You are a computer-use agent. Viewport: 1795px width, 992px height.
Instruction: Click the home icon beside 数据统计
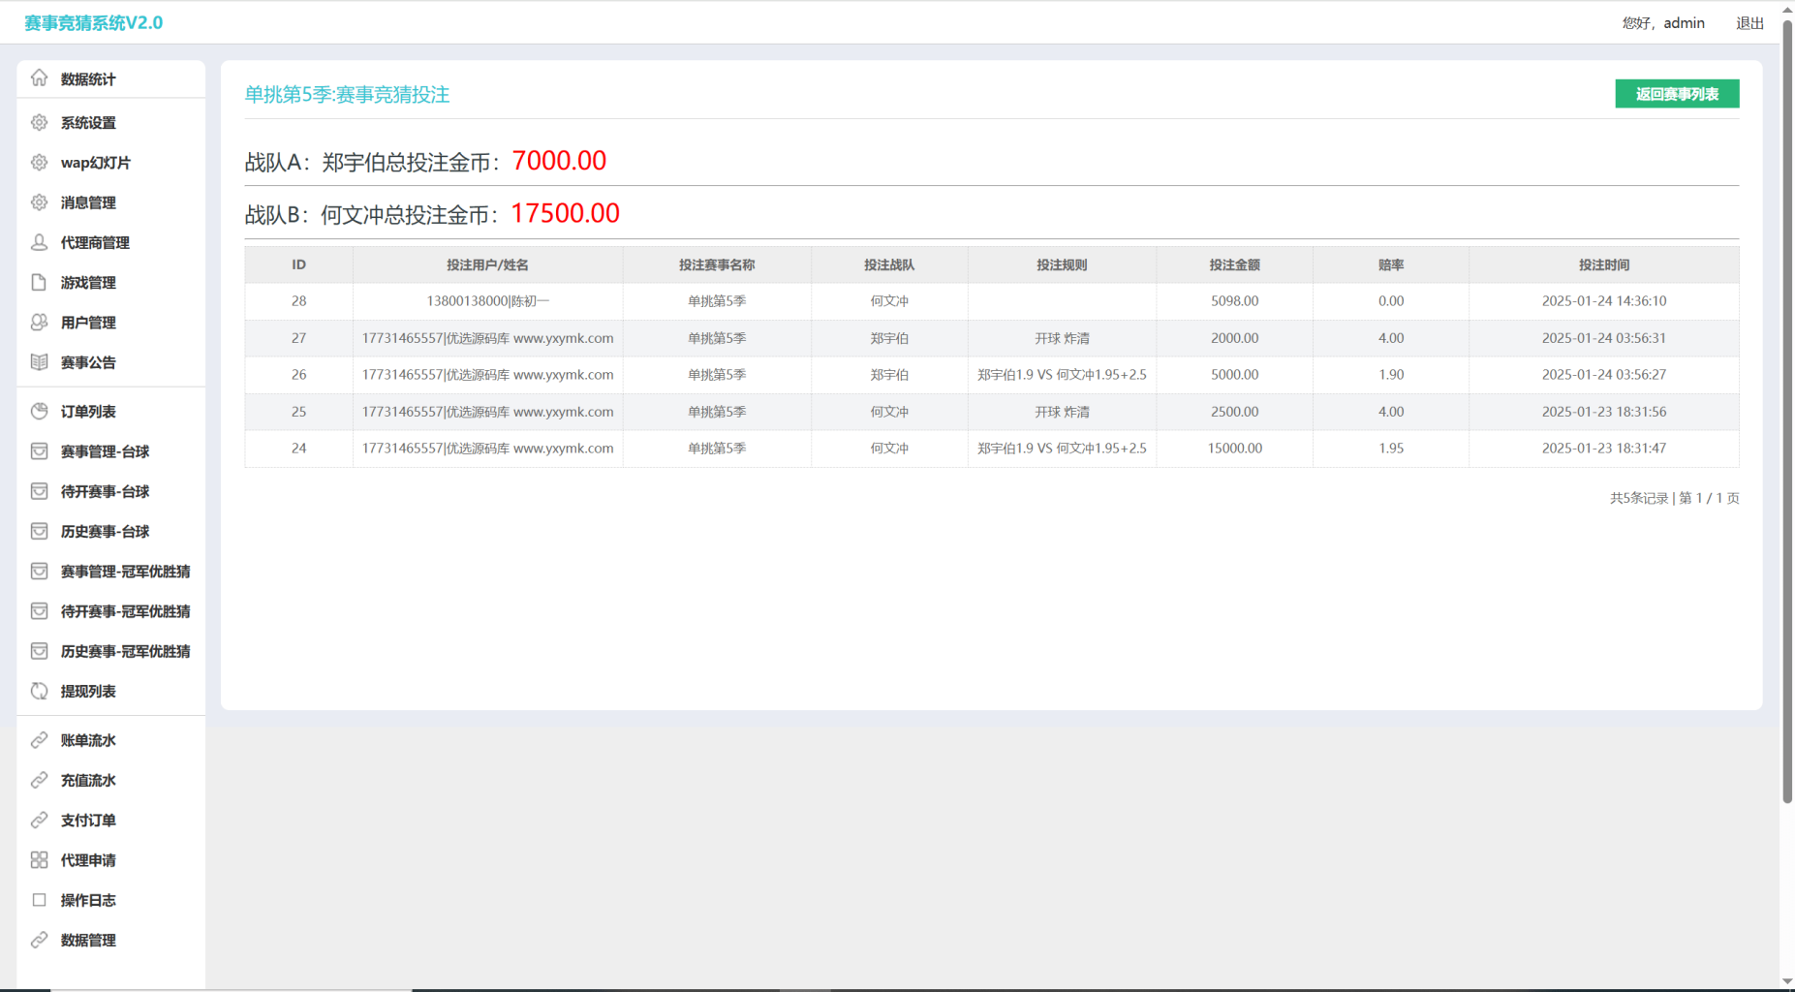(39, 78)
